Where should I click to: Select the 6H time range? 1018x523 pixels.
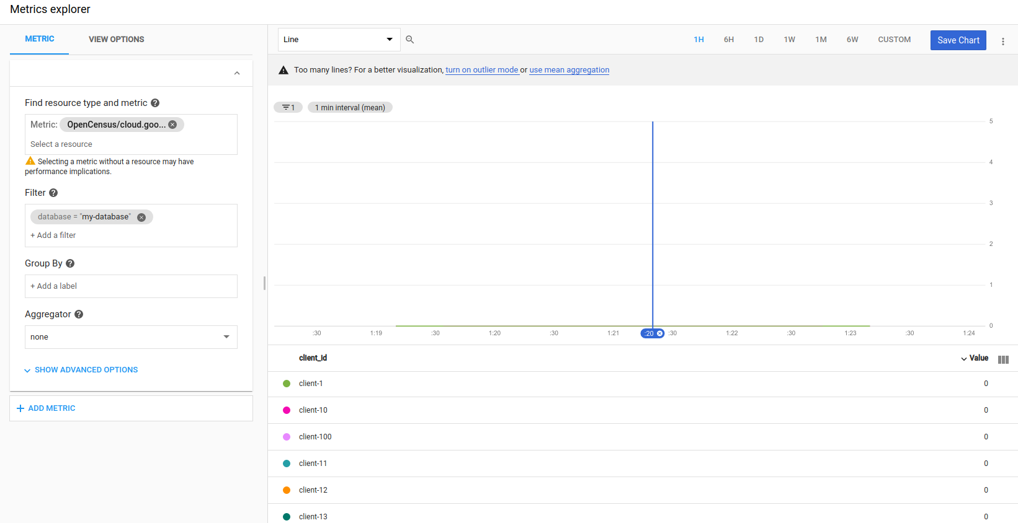pyautogui.click(x=728, y=40)
